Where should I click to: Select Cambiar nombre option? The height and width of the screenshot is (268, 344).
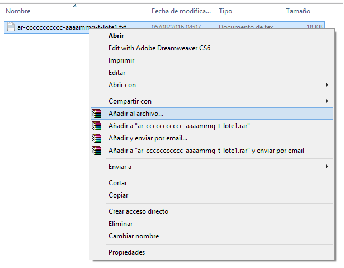(x=134, y=236)
